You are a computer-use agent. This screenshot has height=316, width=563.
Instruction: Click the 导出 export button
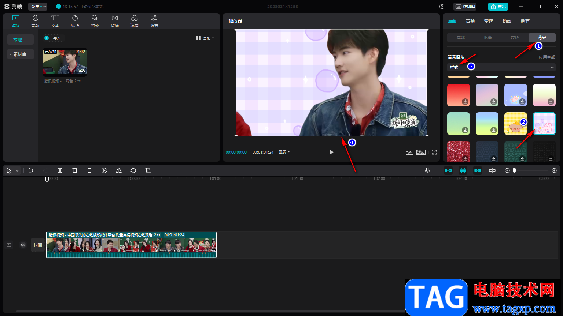point(498,7)
